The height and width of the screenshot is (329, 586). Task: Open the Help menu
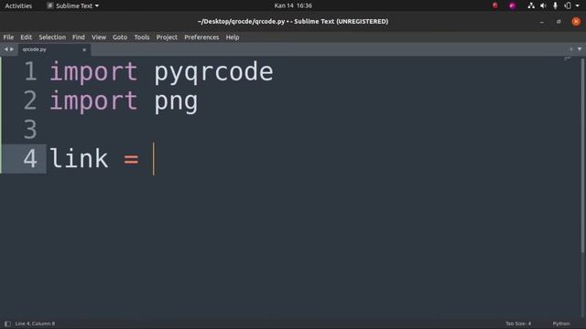coord(233,37)
